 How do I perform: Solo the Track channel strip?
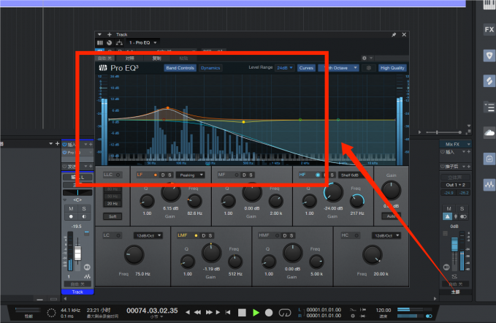[x=84, y=208]
